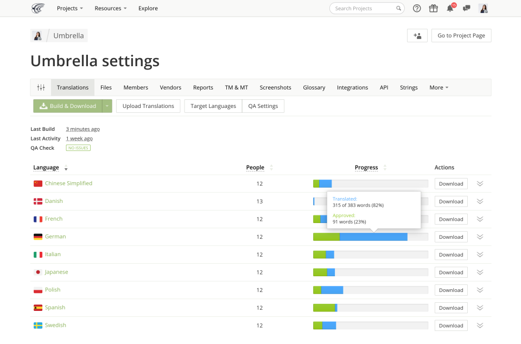This screenshot has width=521, height=344.
Task: Click the gift box icon
Action: (433, 8)
